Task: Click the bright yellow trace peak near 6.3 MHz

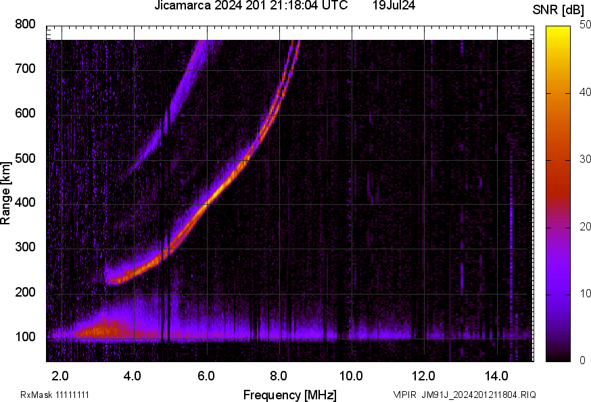Action: pos(218,191)
